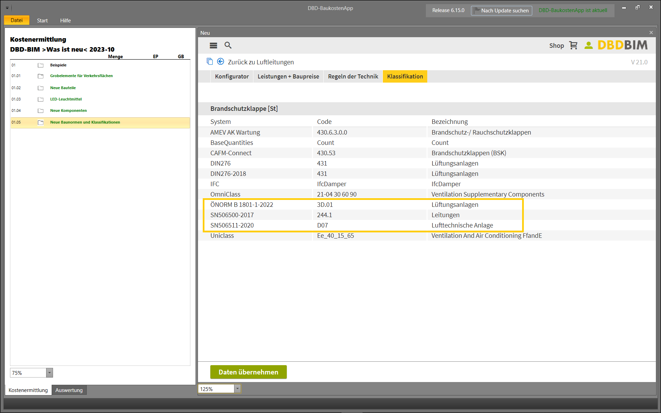Select the Neue Bauteile entry
This screenshot has height=413, width=661.
(x=100, y=88)
